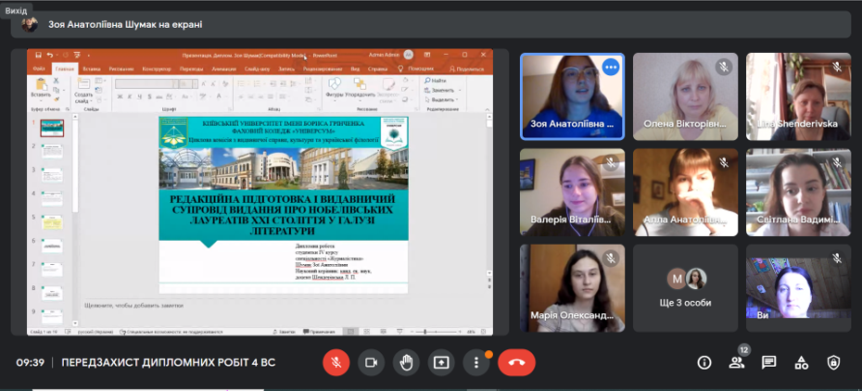Toggle the raise hand button
This screenshot has height=391, width=862.
tap(406, 362)
